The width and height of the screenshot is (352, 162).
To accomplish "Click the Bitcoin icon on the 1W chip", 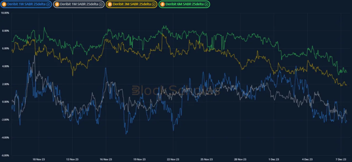I will click(4, 4).
